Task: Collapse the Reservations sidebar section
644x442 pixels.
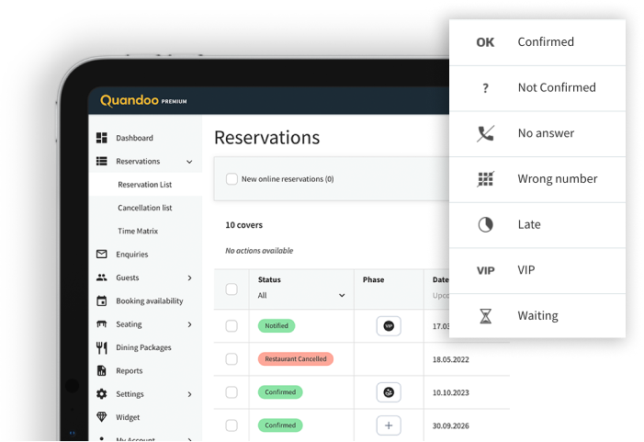Action: tap(189, 162)
